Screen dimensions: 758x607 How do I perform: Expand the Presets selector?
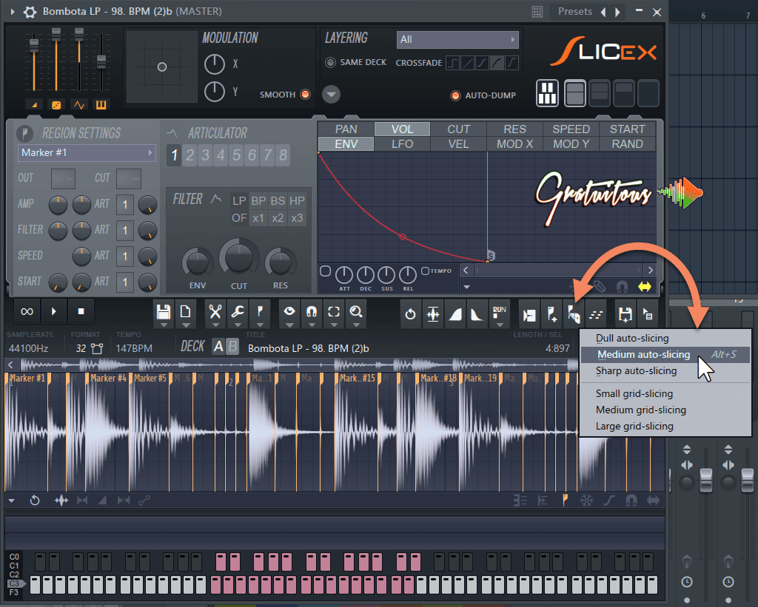click(x=574, y=12)
